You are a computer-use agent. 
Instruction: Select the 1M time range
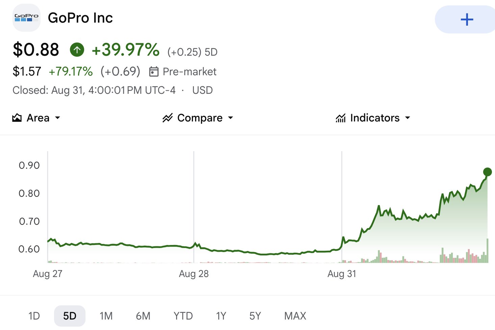click(x=106, y=316)
